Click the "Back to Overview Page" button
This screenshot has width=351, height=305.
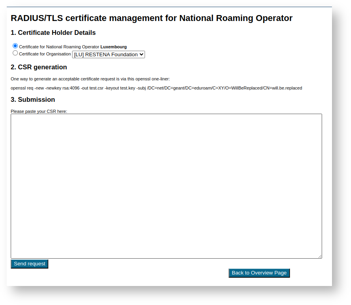coord(259,273)
